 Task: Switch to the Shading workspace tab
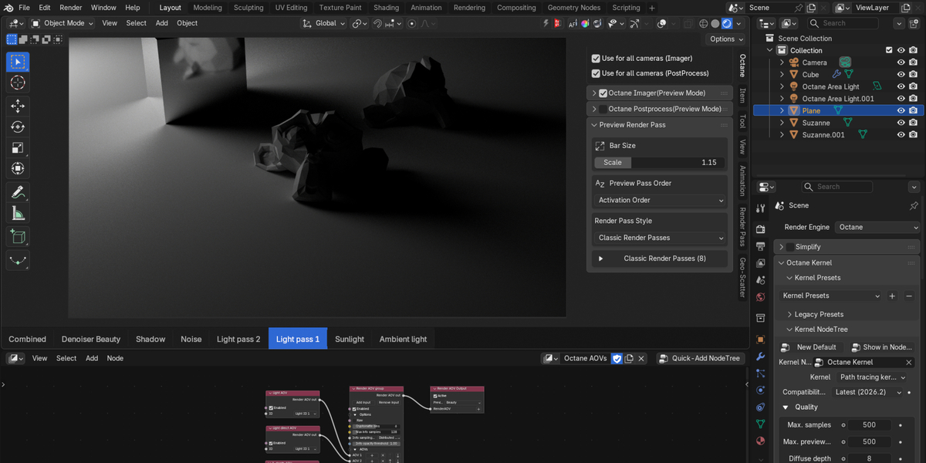click(387, 8)
